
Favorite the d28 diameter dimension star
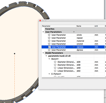coord(55,62)
